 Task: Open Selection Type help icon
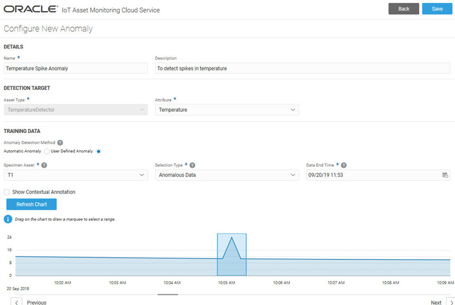coord(192,165)
